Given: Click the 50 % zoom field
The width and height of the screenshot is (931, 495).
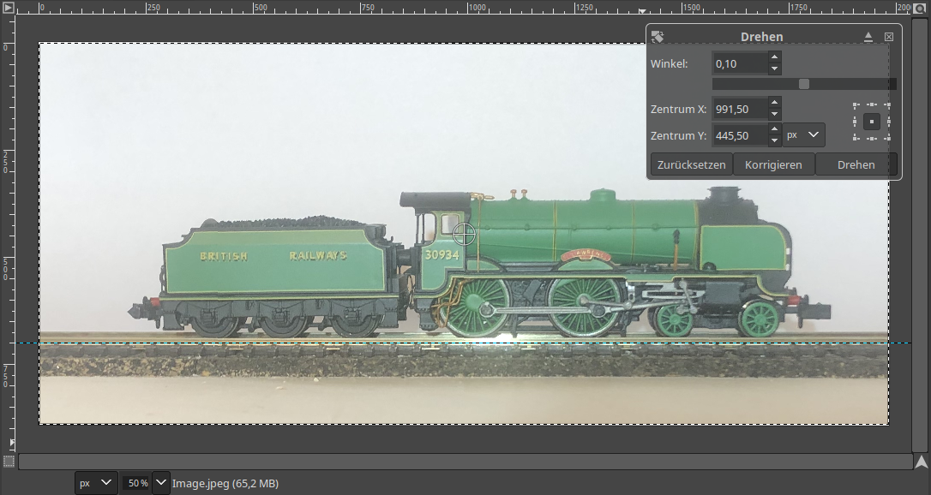Looking at the screenshot, I should coord(136,483).
